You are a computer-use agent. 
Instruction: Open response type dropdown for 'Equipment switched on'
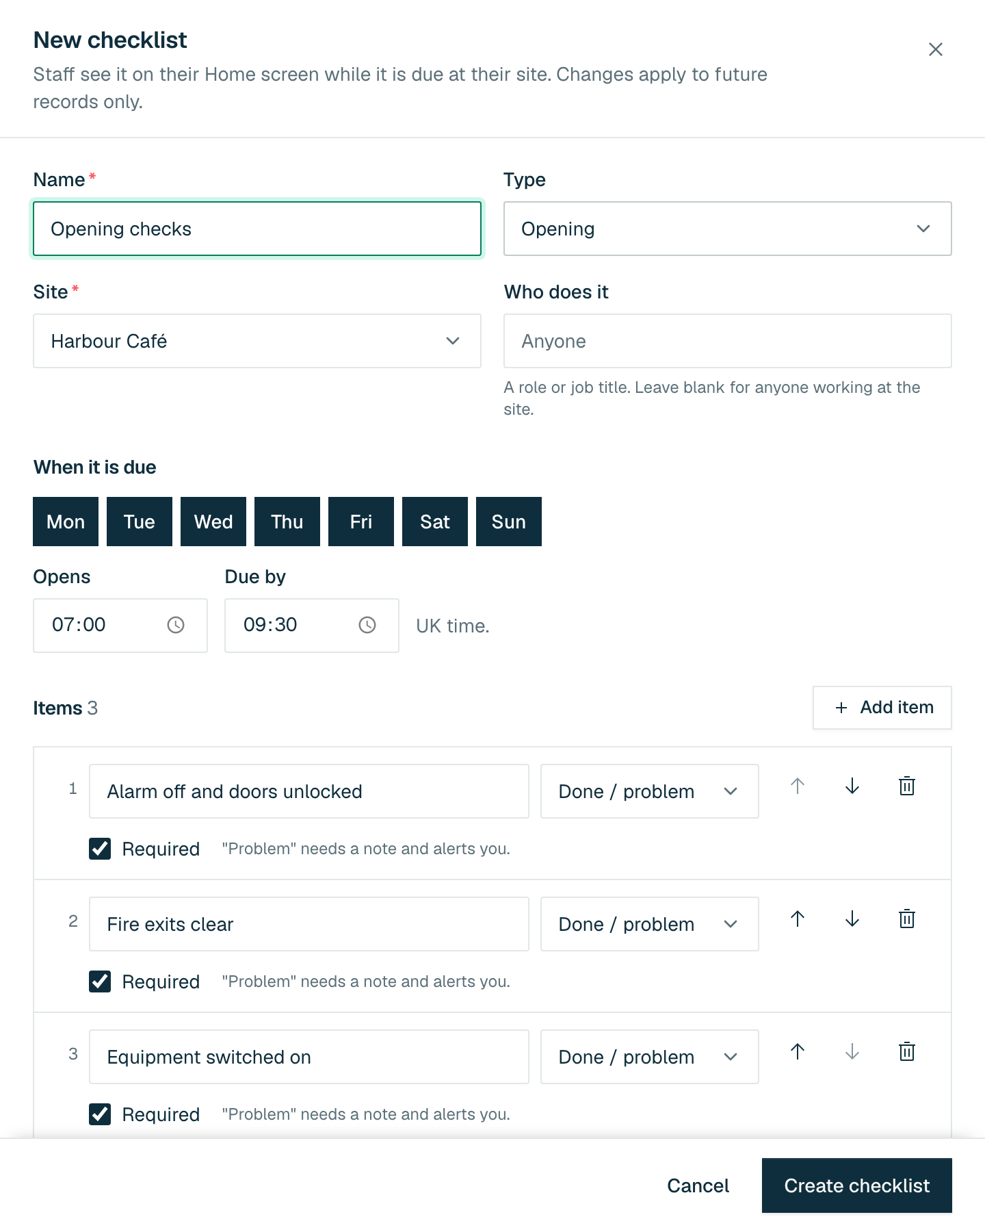coord(650,1057)
